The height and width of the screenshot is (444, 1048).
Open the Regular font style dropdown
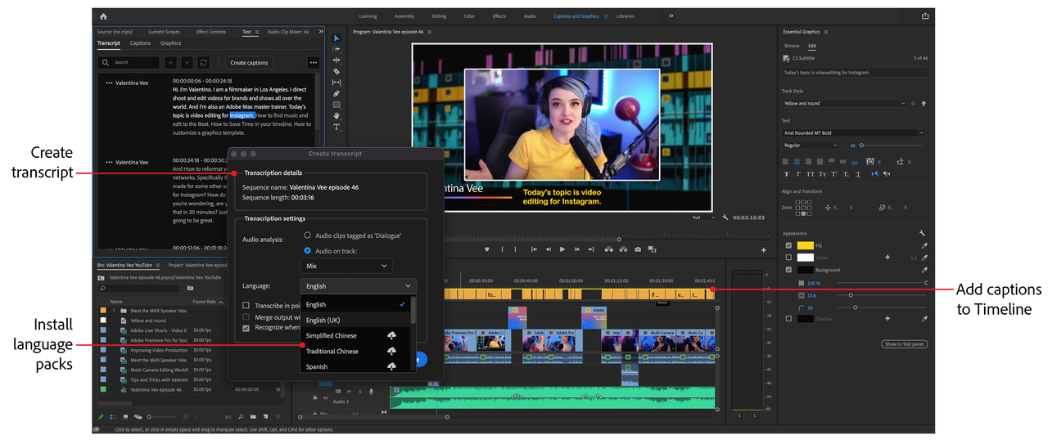pyautogui.click(x=811, y=146)
